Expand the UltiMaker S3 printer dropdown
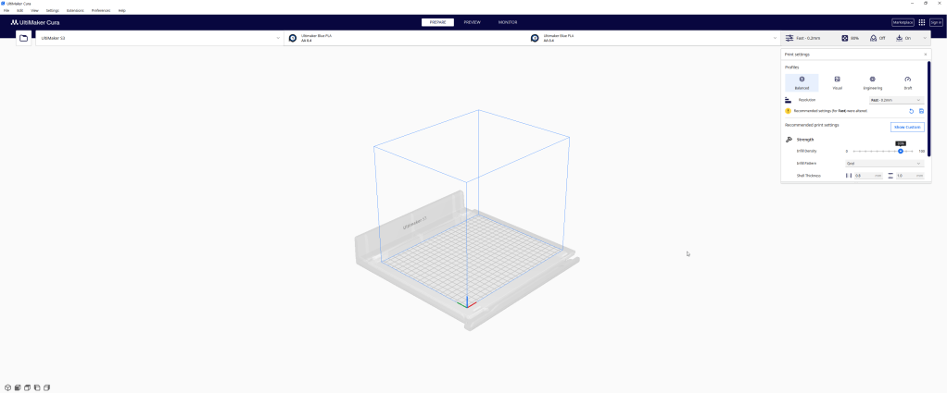 pyautogui.click(x=159, y=38)
